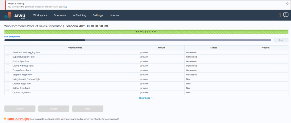Open the help chat bubble icon
Image resolution: width=291 pixels, height=123 pixels.
click(x=286, y=15)
